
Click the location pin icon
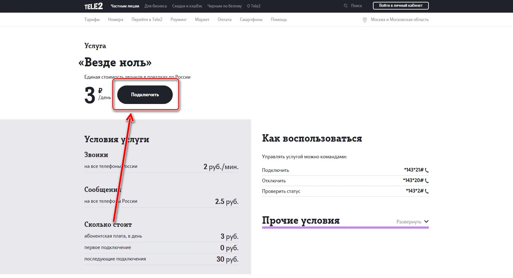[365, 20]
